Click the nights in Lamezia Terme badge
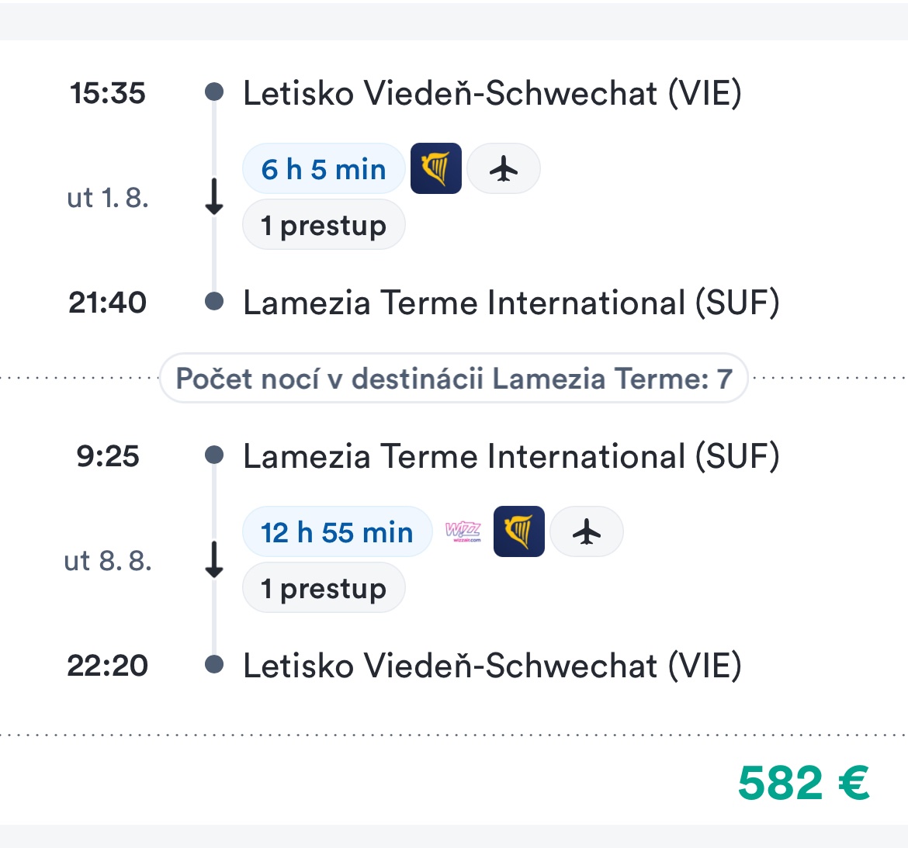 pyautogui.click(x=454, y=379)
